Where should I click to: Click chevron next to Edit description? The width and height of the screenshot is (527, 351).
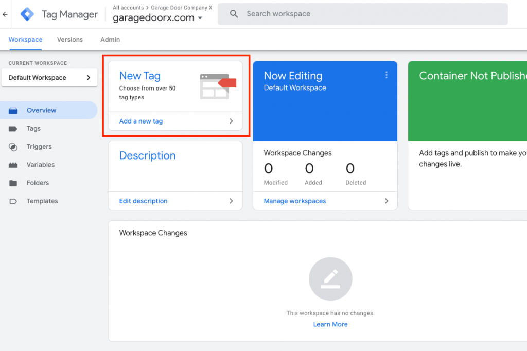click(x=231, y=201)
